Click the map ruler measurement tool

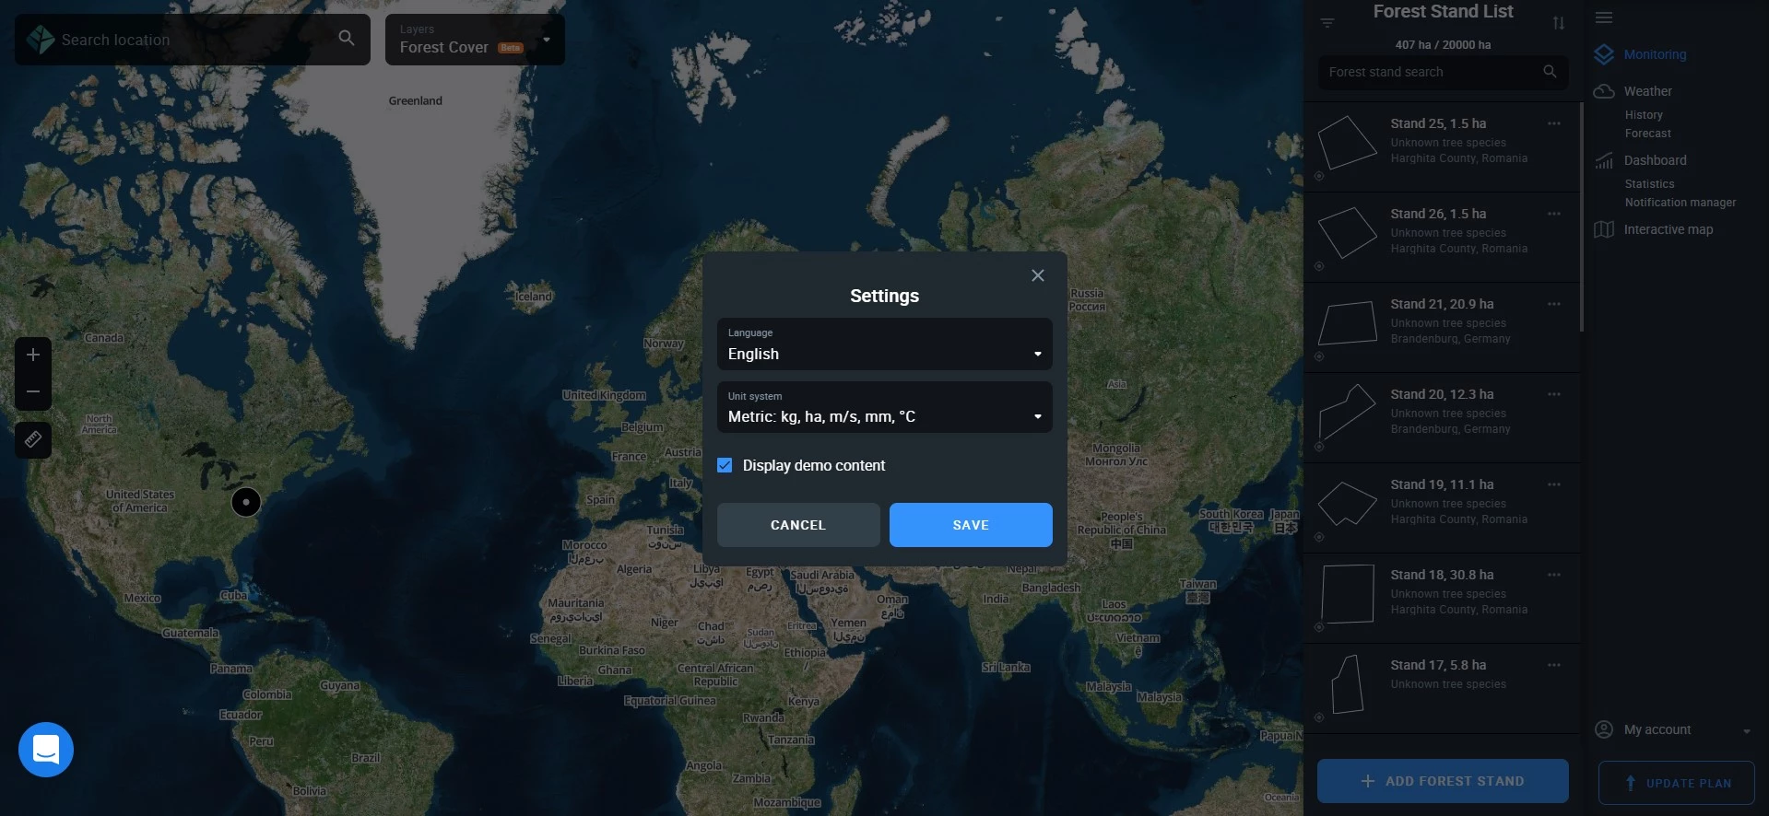[33, 439]
